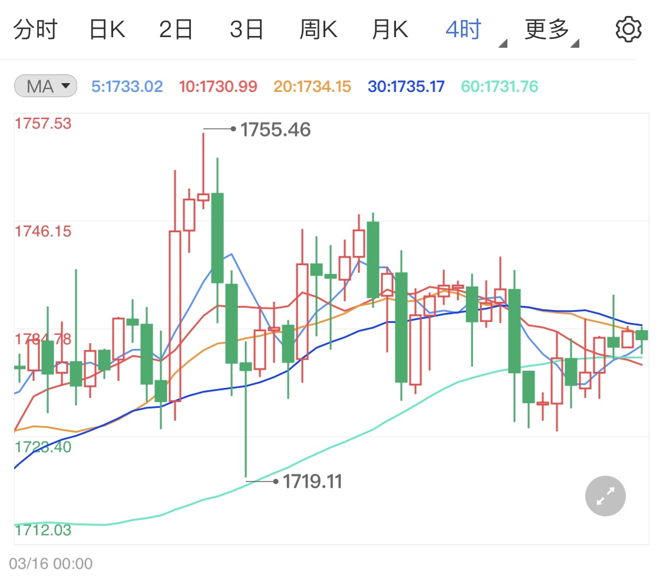
Task: Select the 2日 tab
Action: tap(176, 29)
